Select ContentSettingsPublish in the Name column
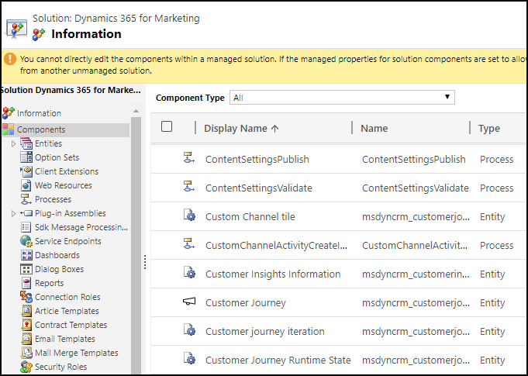528x376 pixels. pos(414,159)
